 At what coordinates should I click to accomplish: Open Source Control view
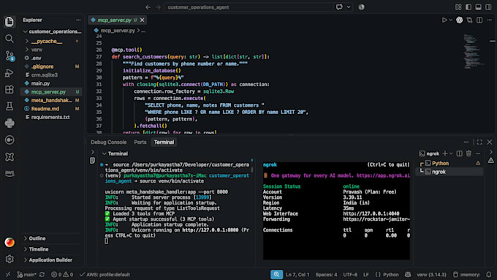pyautogui.click(x=10, y=56)
